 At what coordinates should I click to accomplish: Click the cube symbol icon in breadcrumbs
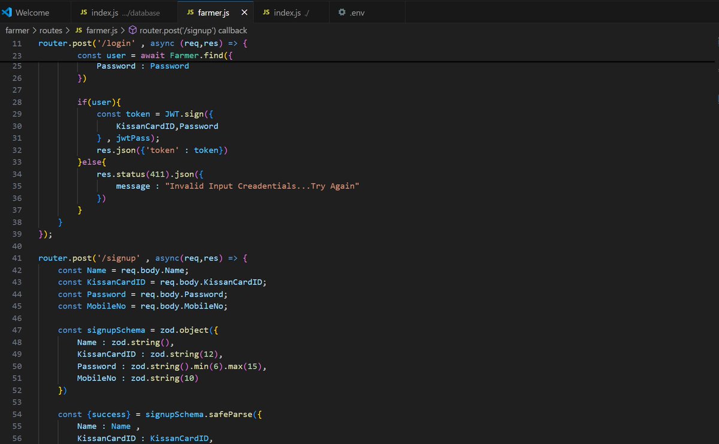click(x=133, y=31)
